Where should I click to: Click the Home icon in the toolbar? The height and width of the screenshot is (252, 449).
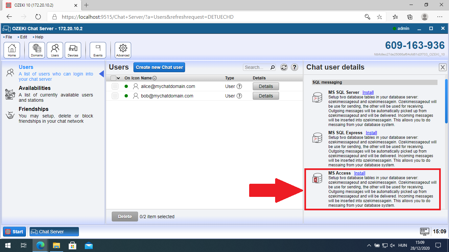pos(12,50)
